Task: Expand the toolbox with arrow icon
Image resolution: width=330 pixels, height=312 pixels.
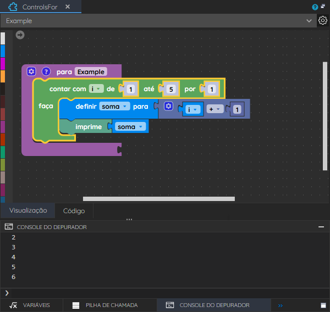Action: (20, 35)
